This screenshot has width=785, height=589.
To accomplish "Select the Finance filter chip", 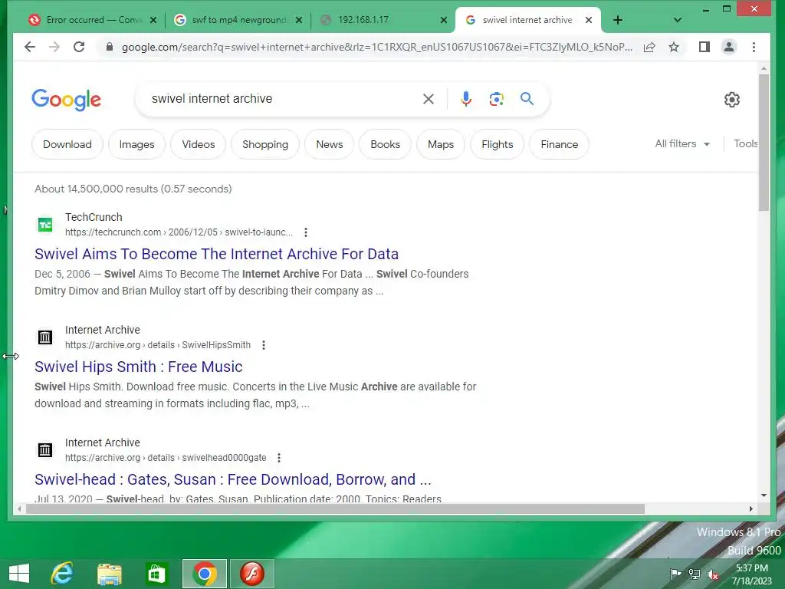I will (559, 144).
